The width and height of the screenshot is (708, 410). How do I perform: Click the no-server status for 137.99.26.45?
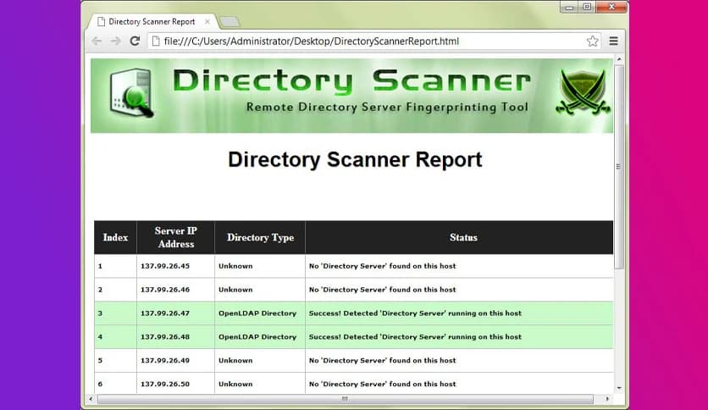[x=383, y=266]
